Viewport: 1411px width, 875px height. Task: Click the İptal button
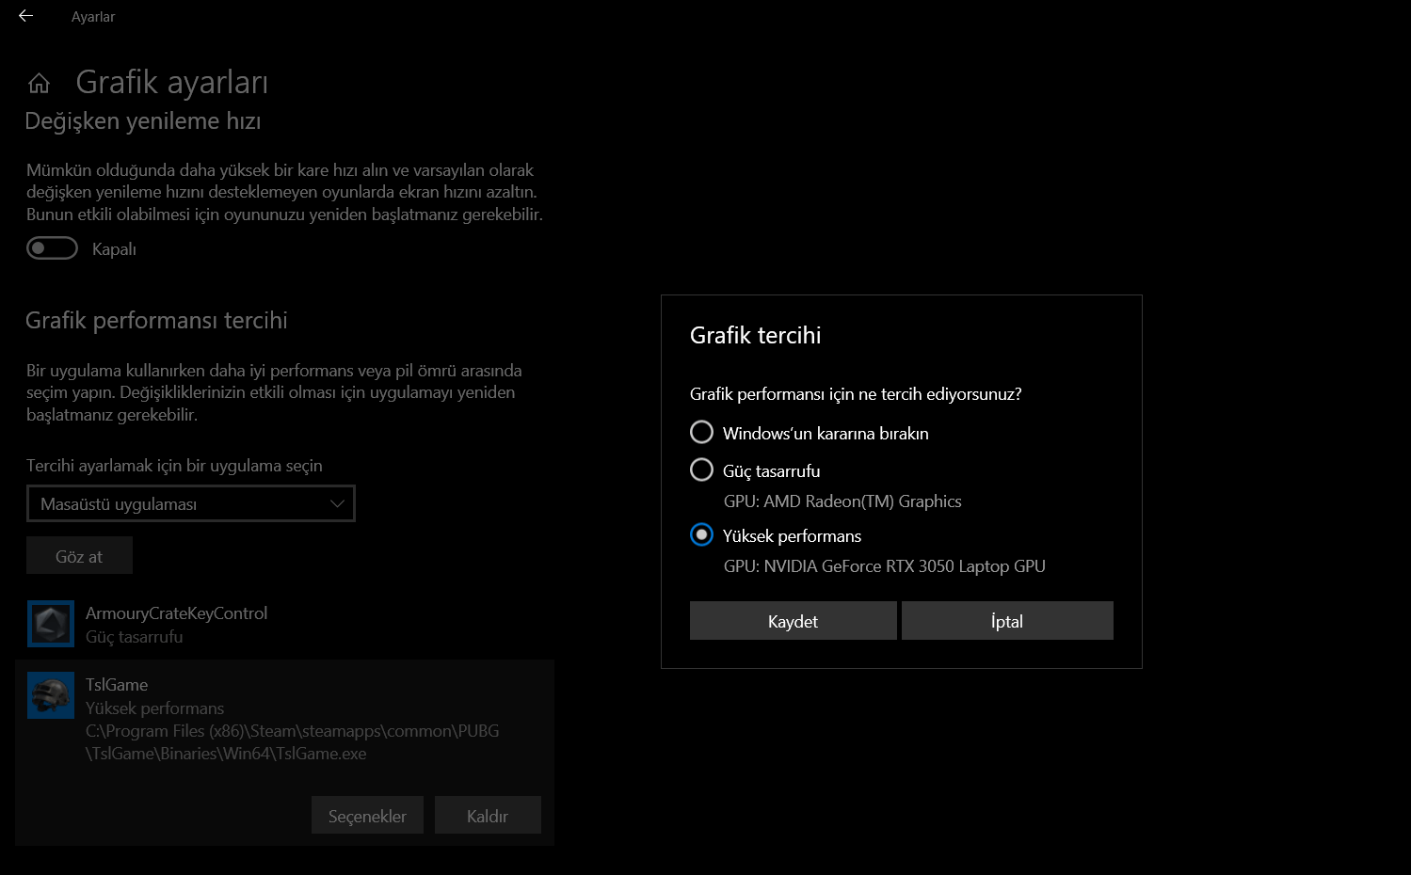click(1007, 621)
